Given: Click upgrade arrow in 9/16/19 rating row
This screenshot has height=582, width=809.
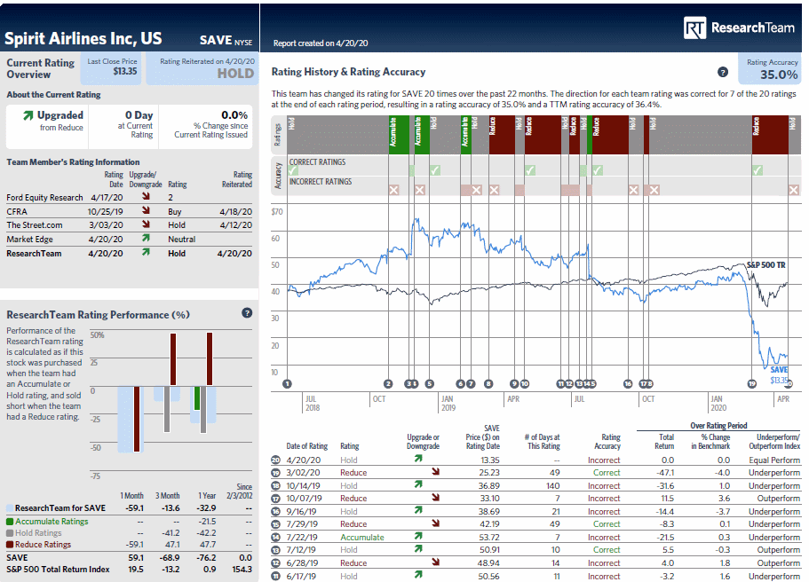Looking at the screenshot, I should (x=418, y=510).
